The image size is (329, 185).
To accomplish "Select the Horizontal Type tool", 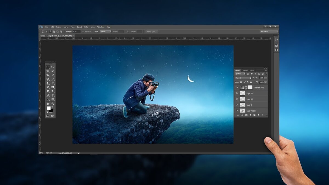I will (53, 95).
